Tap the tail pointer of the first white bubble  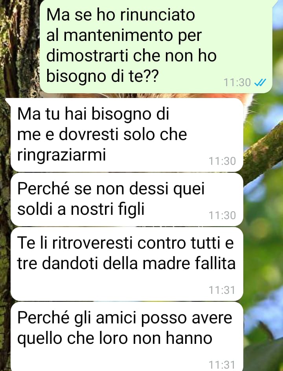point(8,101)
